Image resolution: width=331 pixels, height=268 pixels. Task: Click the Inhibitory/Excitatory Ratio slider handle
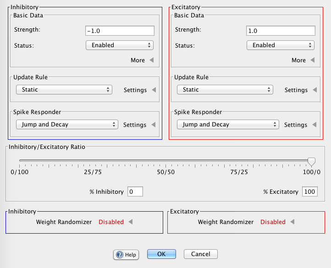[x=311, y=162]
